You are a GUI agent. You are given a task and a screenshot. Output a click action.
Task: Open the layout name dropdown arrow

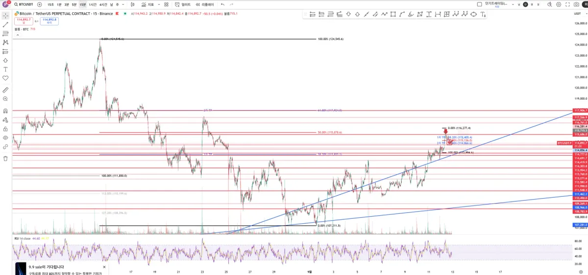513,4
